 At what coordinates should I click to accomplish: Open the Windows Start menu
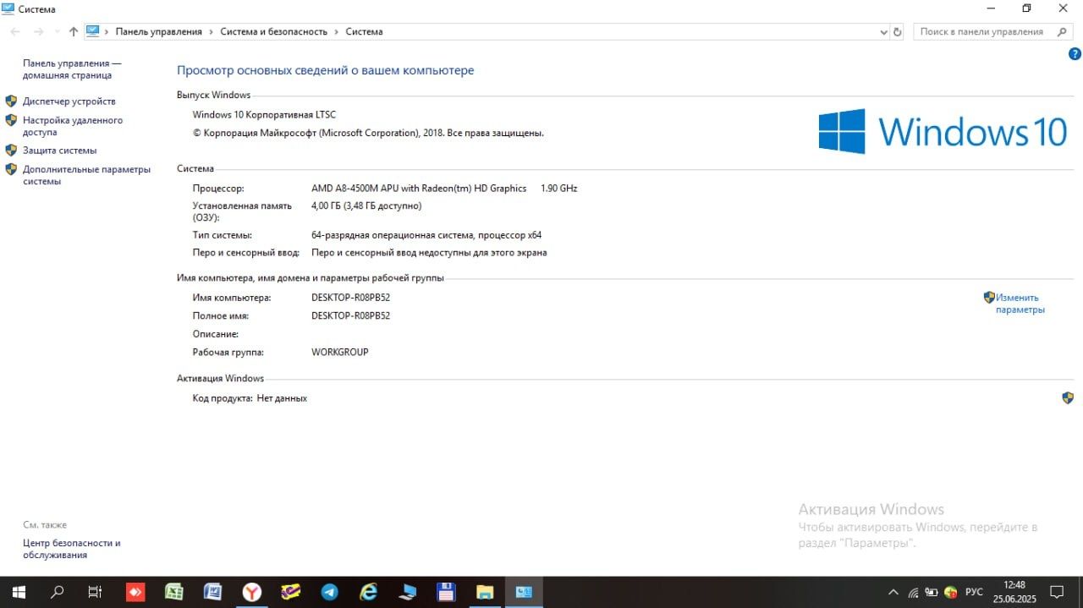click(x=18, y=592)
